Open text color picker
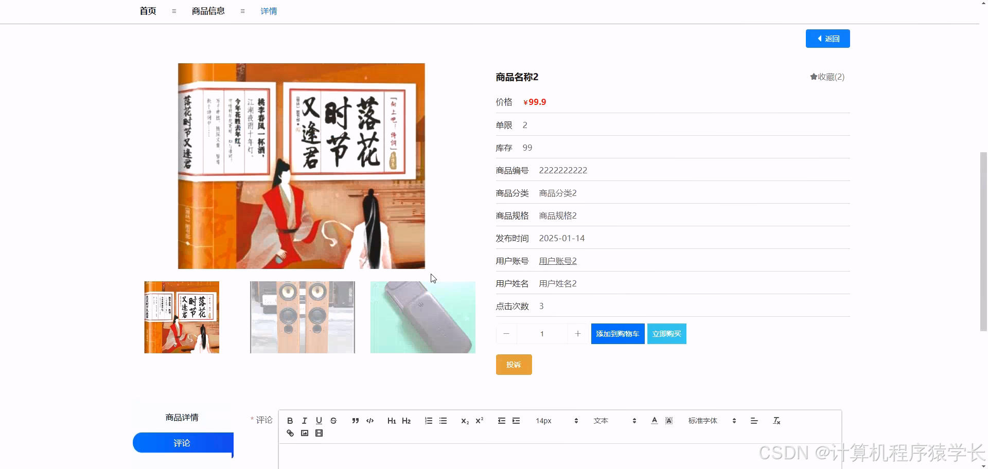 click(654, 421)
